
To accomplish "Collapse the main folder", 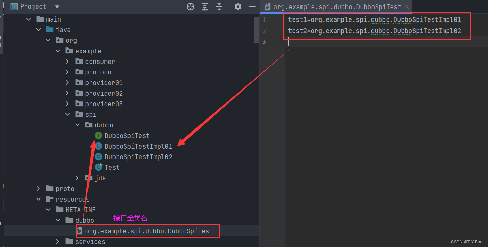I will tap(28, 19).
